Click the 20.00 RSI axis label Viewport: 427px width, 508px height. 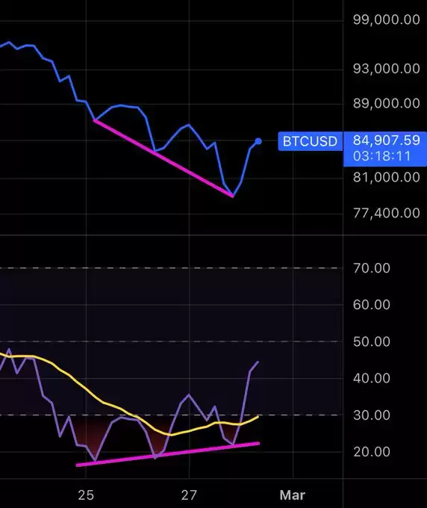[x=372, y=452]
